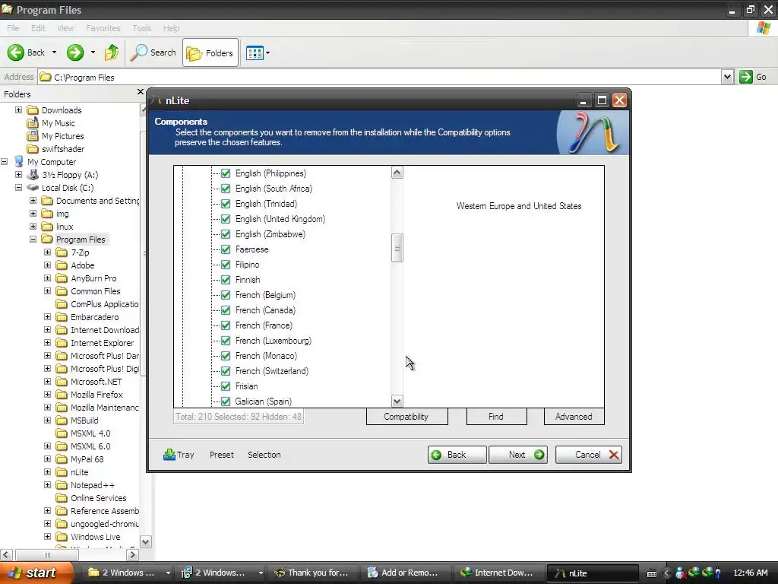The height and width of the screenshot is (584, 778).
Task: Select the Mozilla Firefox folder
Action: 96,395
